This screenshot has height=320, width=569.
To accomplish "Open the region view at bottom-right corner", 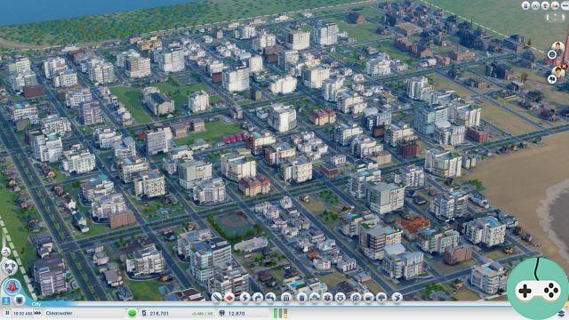I will point(561,313).
